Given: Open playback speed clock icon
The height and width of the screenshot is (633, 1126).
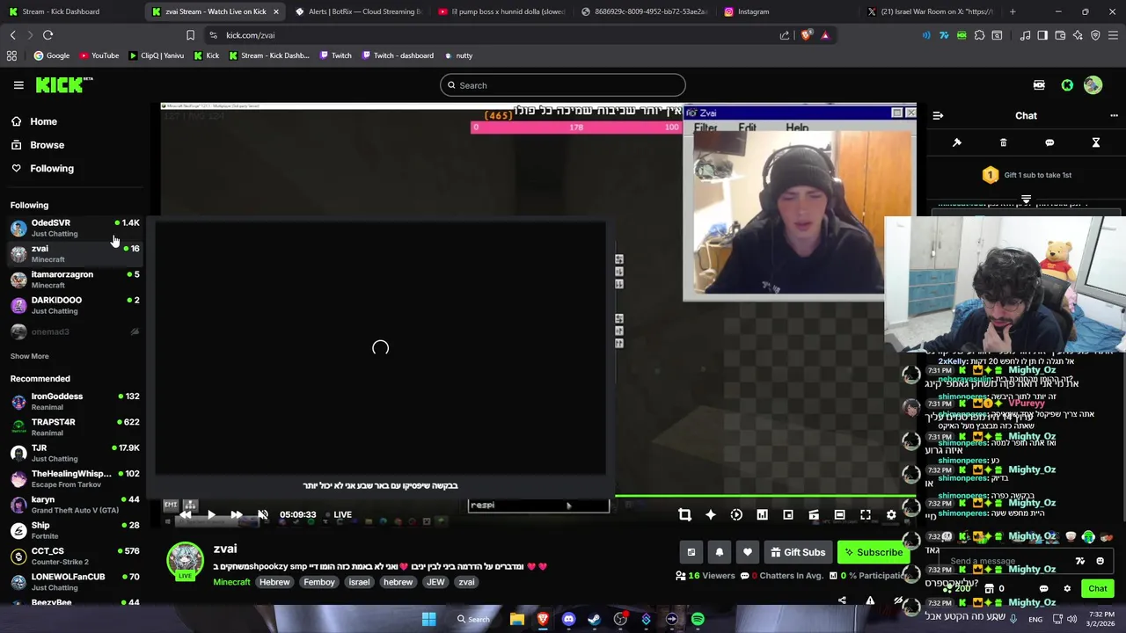Looking at the screenshot, I should [736, 515].
